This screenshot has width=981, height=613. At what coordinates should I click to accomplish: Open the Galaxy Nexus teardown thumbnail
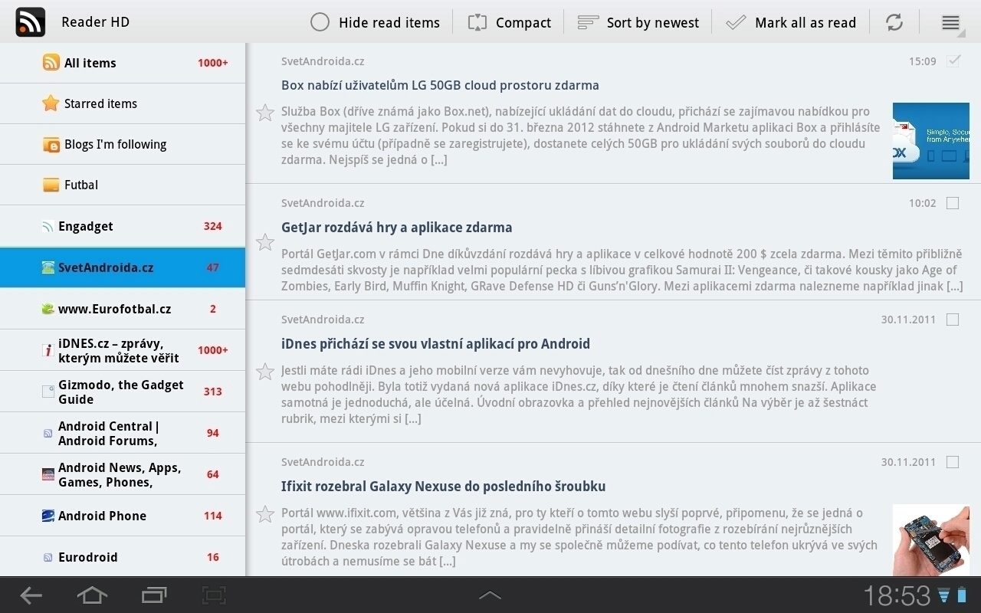pos(931,540)
